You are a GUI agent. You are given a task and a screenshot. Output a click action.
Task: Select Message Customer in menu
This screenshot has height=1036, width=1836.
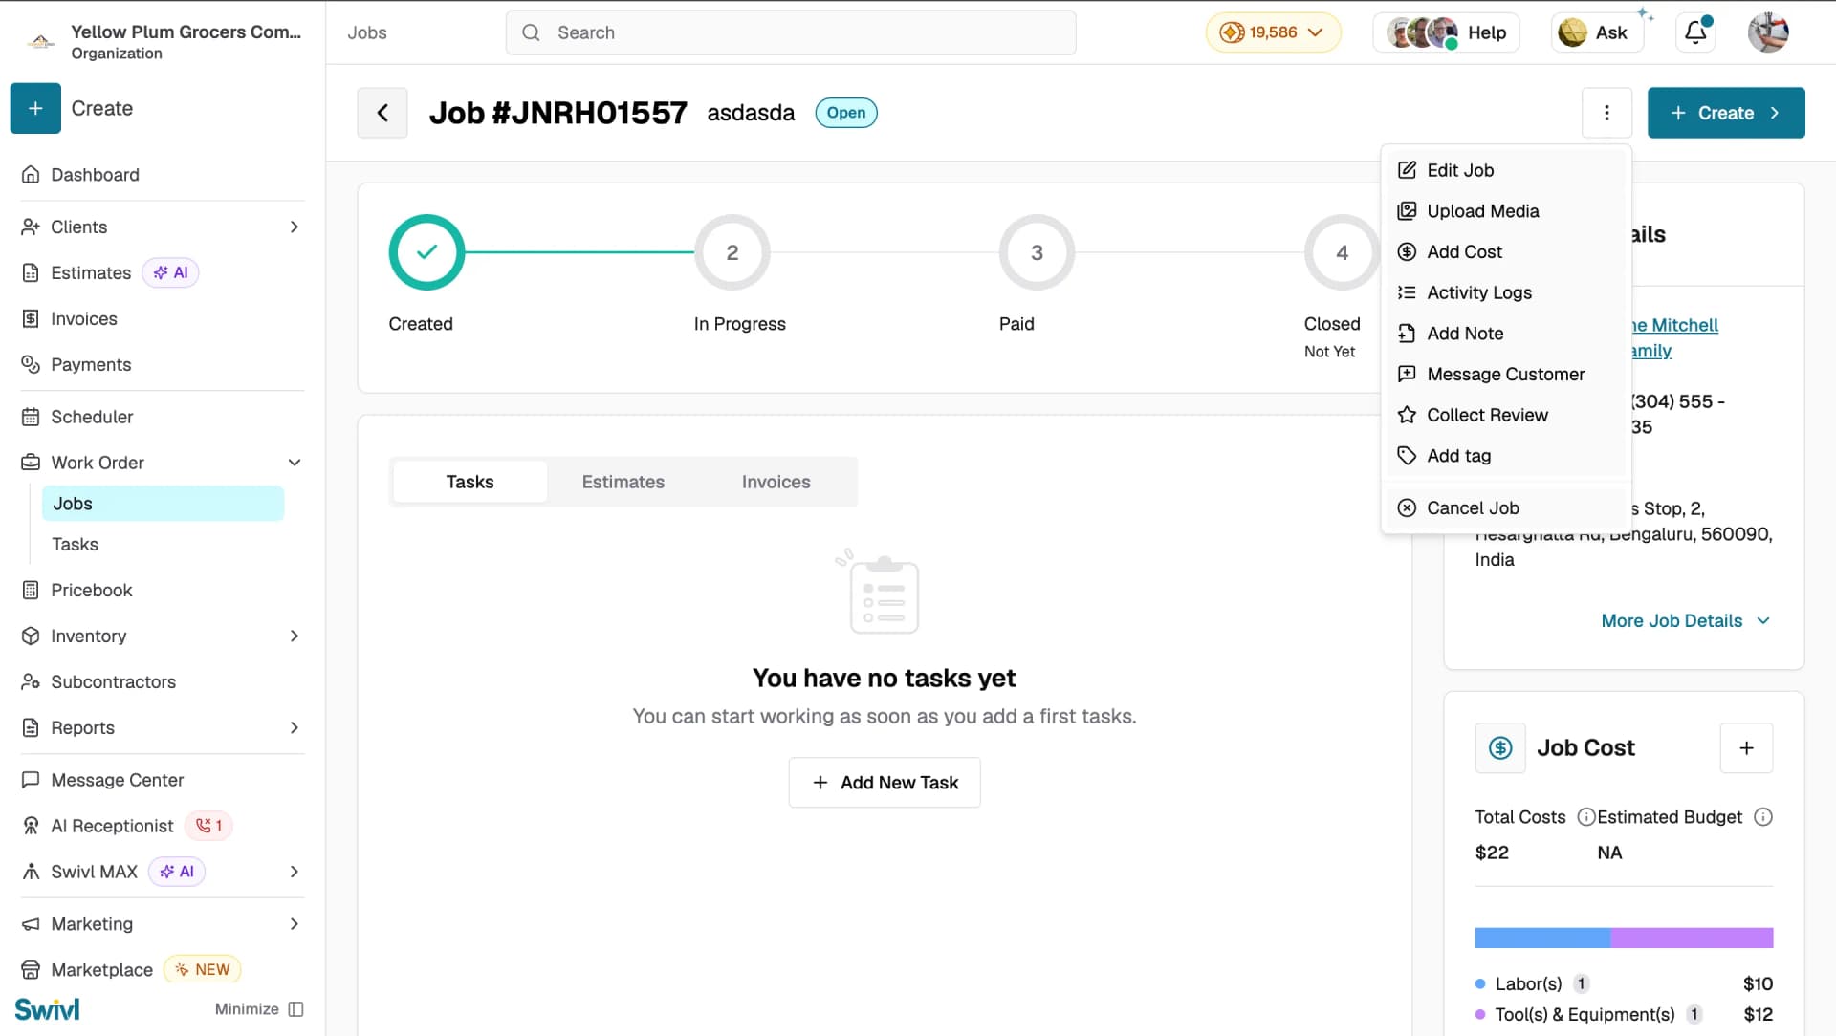(1506, 375)
